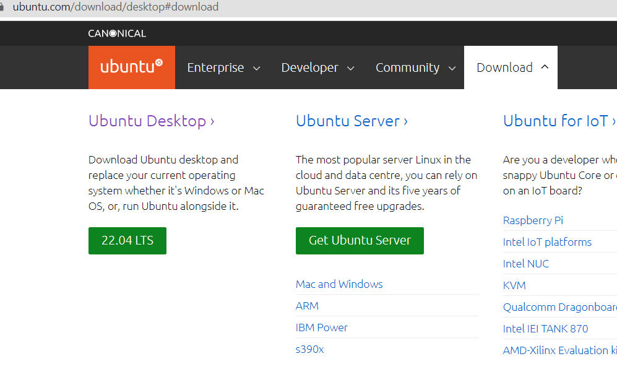Follow the Mac and Windows link

pos(339,284)
